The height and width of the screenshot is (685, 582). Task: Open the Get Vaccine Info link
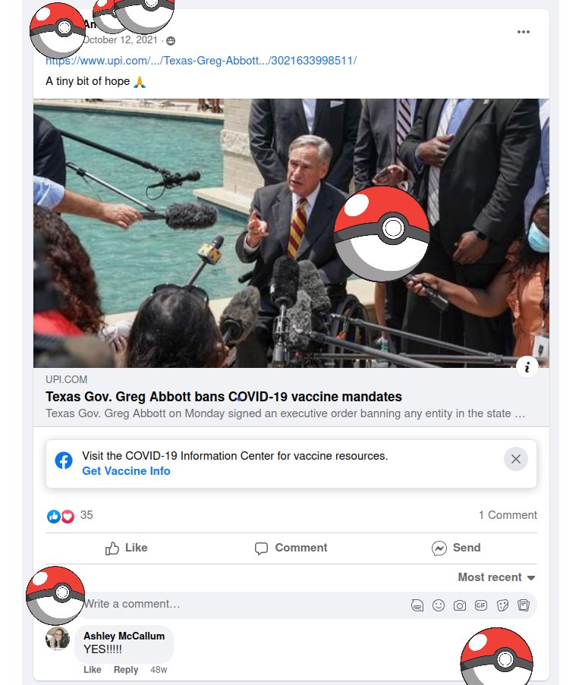(x=126, y=471)
